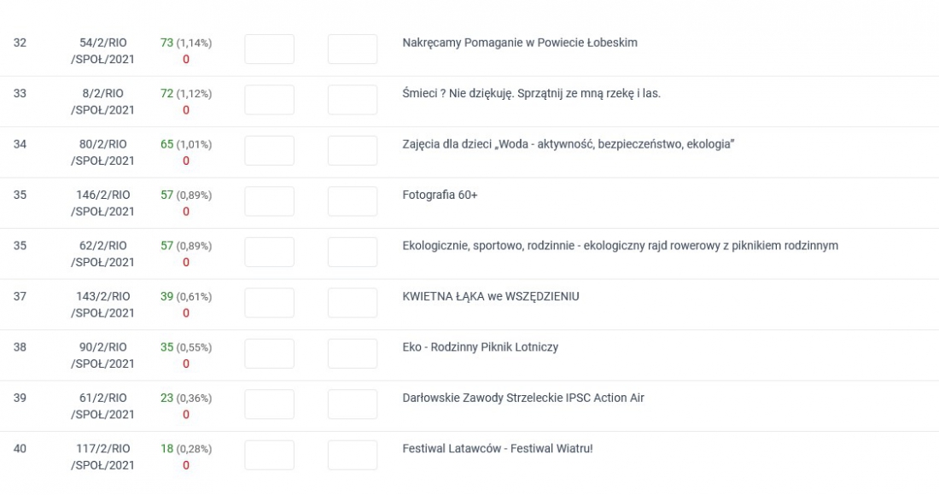Viewport: 939px width, 495px height.
Task: Click the first empty box in row 39
Action: (x=269, y=405)
